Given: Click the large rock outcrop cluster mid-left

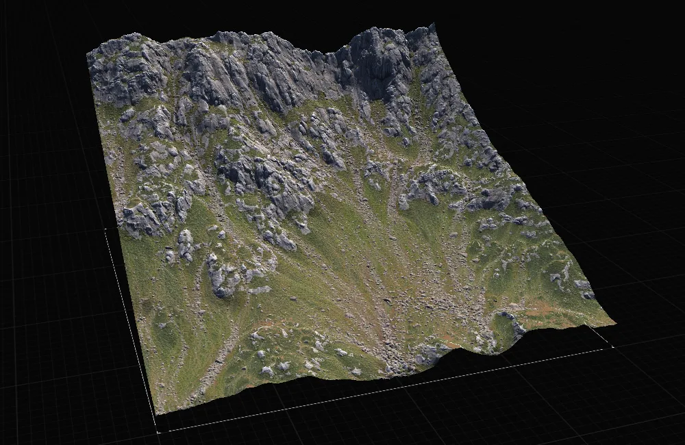Looking at the screenshot, I should [x=262, y=179].
